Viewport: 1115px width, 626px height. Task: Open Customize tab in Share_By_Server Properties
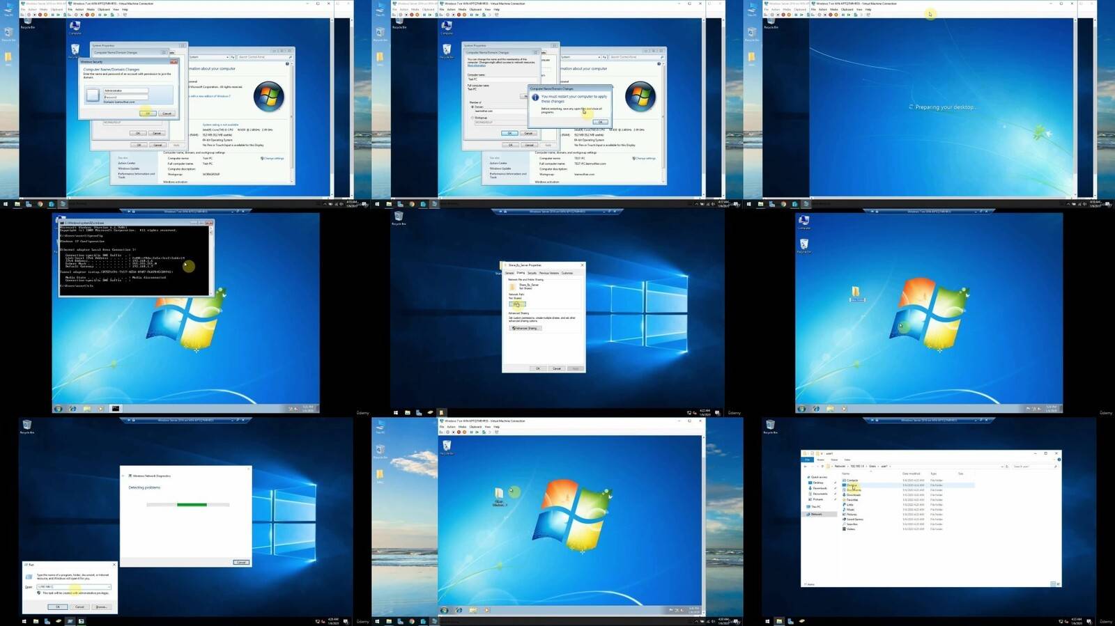(x=567, y=273)
